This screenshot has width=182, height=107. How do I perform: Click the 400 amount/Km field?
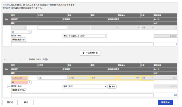(x=129, y=78)
